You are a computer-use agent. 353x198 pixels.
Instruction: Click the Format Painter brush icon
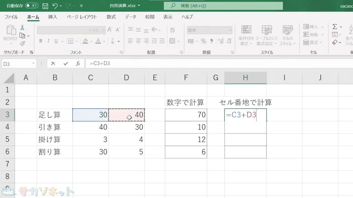coord(22,44)
